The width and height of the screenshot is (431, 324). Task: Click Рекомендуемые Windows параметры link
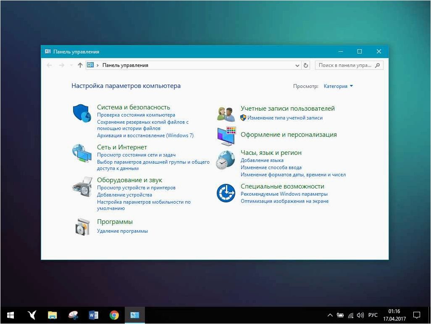(284, 194)
